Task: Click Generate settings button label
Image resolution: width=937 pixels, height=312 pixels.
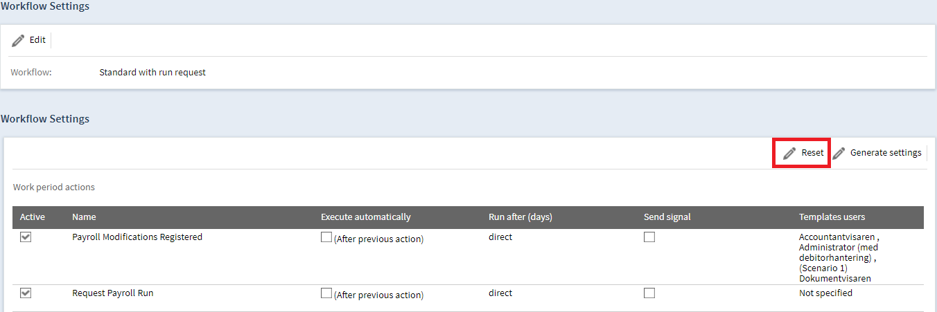Action: (886, 153)
